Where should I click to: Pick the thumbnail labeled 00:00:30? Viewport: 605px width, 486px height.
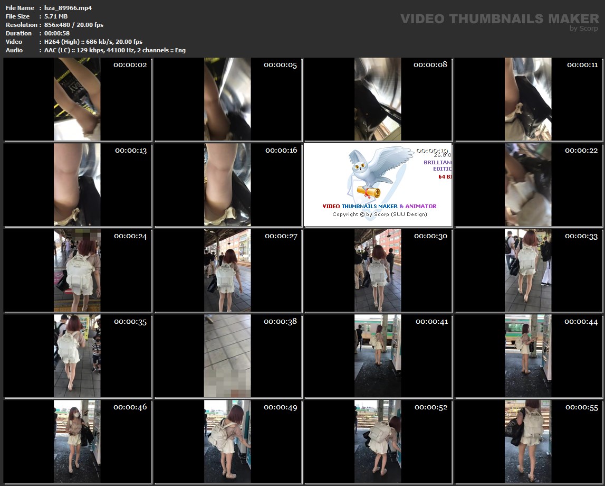(378, 270)
